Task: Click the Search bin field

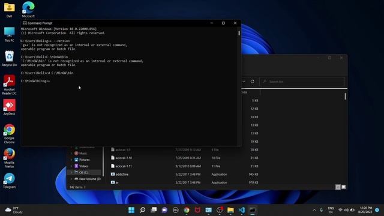Action: (302, 82)
